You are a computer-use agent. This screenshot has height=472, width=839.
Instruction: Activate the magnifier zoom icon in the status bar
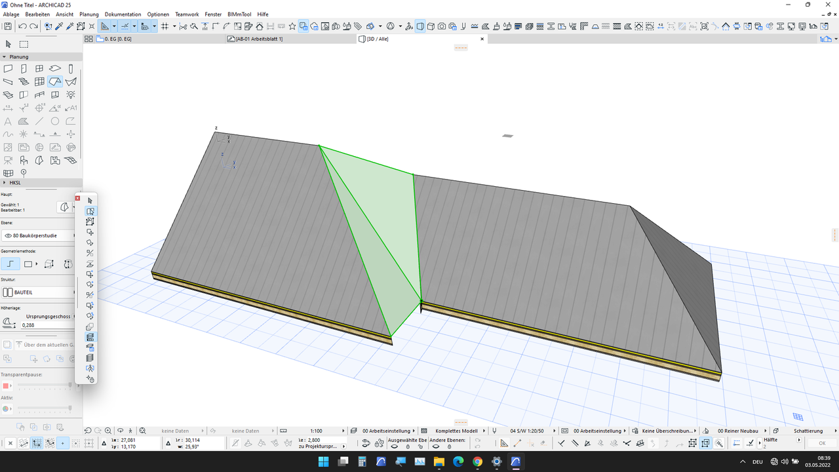coord(108,431)
